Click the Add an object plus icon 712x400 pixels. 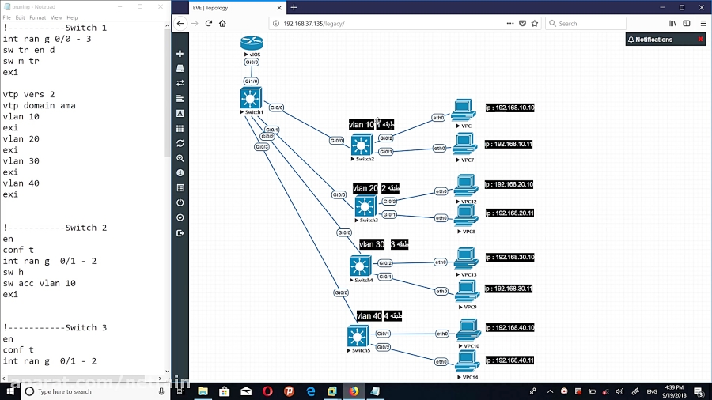180,54
